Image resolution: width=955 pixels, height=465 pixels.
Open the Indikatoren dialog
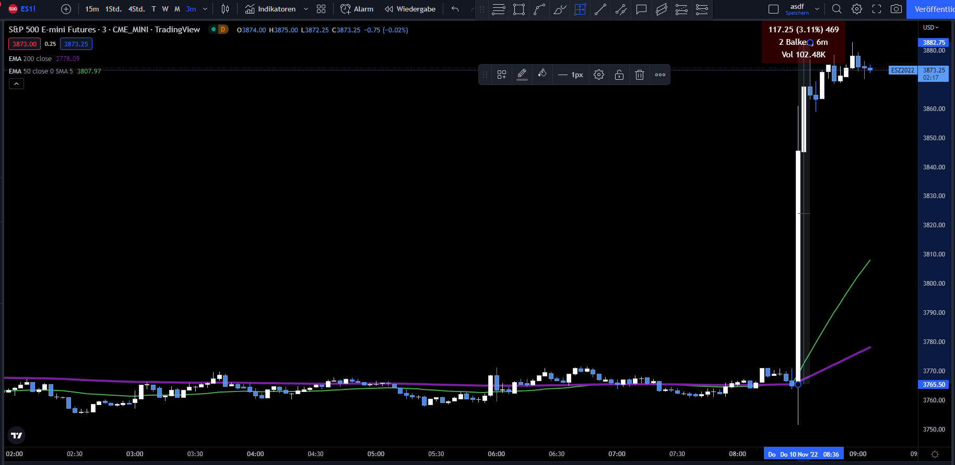(x=270, y=9)
